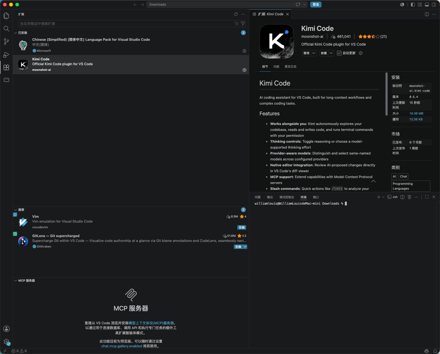Open GitLens install options dropdown
440x354 pixels.
pyautogui.click(x=245, y=247)
